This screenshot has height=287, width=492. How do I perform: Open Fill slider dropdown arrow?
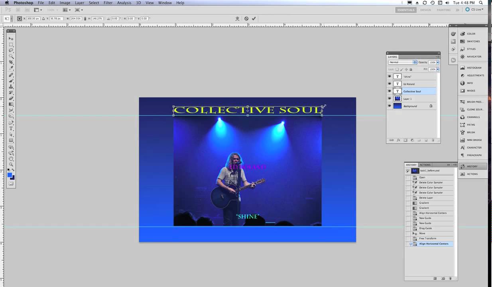coord(437,69)
